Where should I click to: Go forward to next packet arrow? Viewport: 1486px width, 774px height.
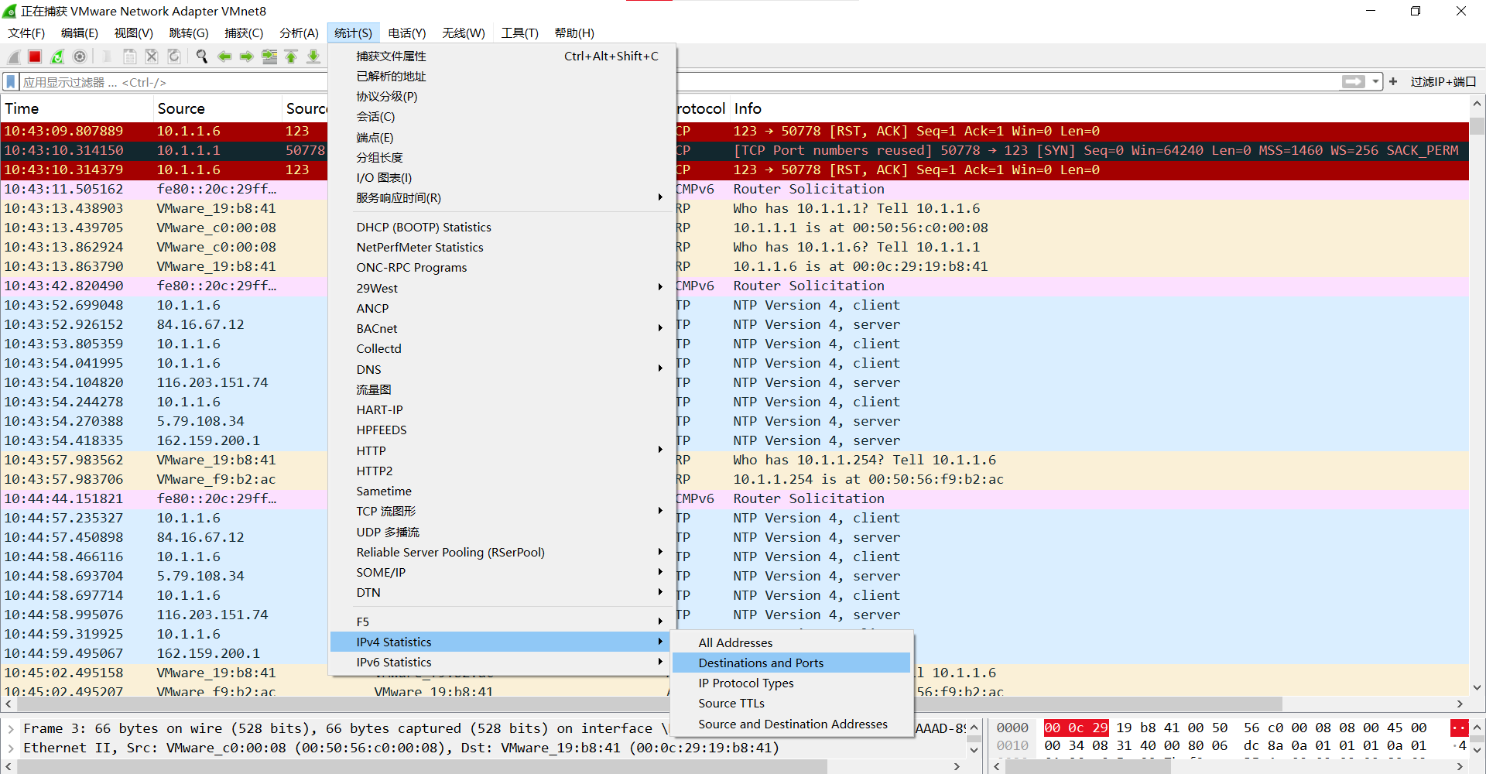[x=246, y=57]
